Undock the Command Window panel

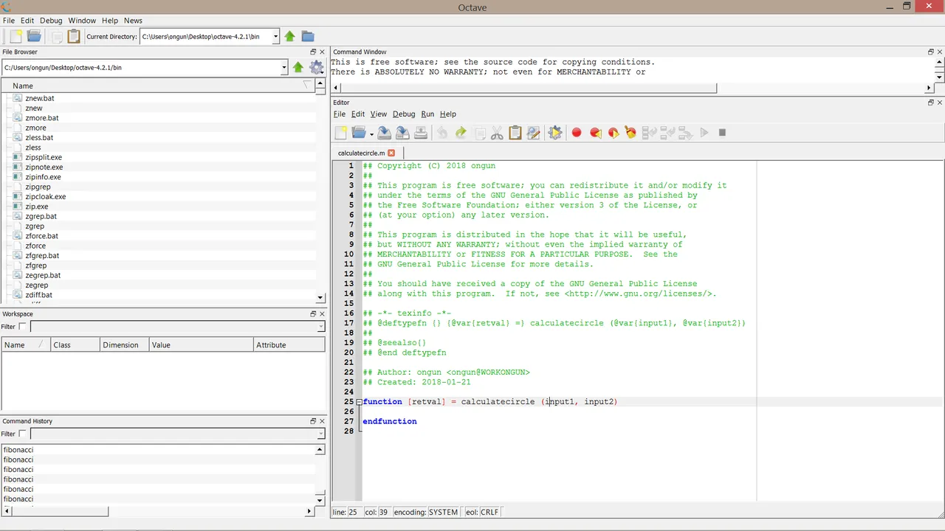[931, 52]
